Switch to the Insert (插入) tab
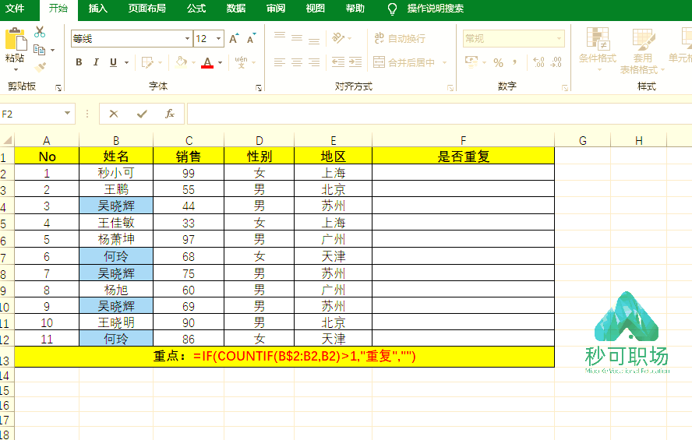This screenshot has width=692, height=440. coord(97,9)
